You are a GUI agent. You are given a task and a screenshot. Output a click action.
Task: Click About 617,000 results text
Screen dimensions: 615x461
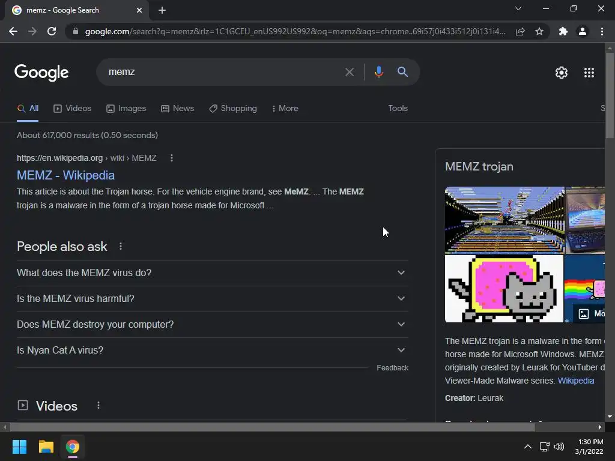tap(87, 135)
